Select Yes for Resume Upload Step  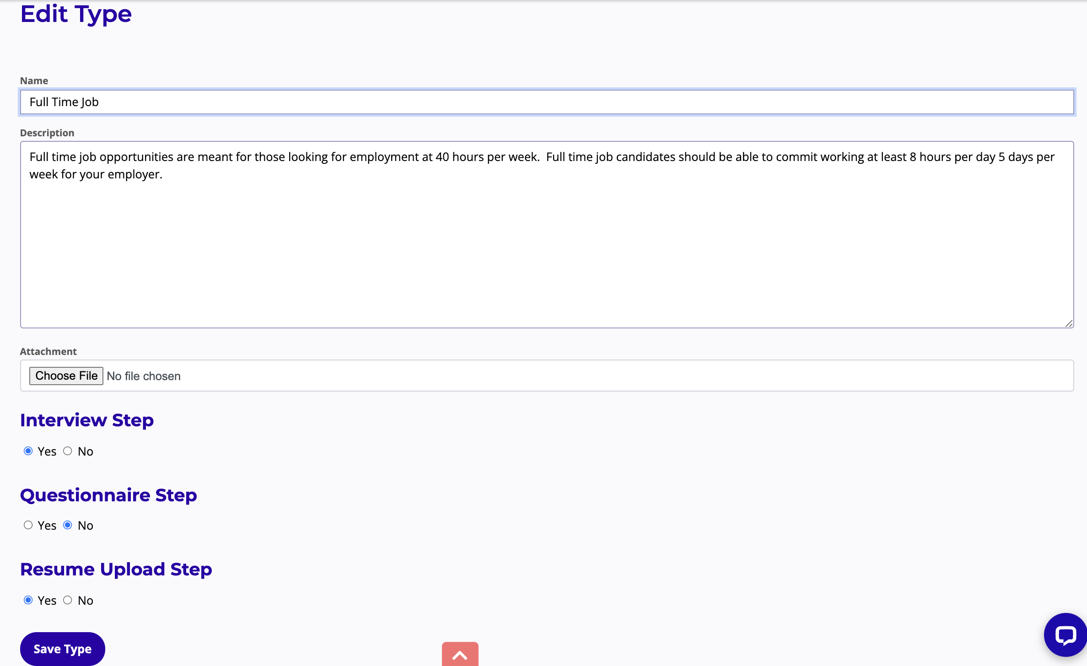point(28,600)
